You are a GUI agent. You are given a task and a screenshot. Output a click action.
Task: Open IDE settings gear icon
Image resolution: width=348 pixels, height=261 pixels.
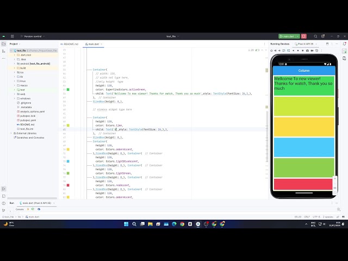[323, 36]
